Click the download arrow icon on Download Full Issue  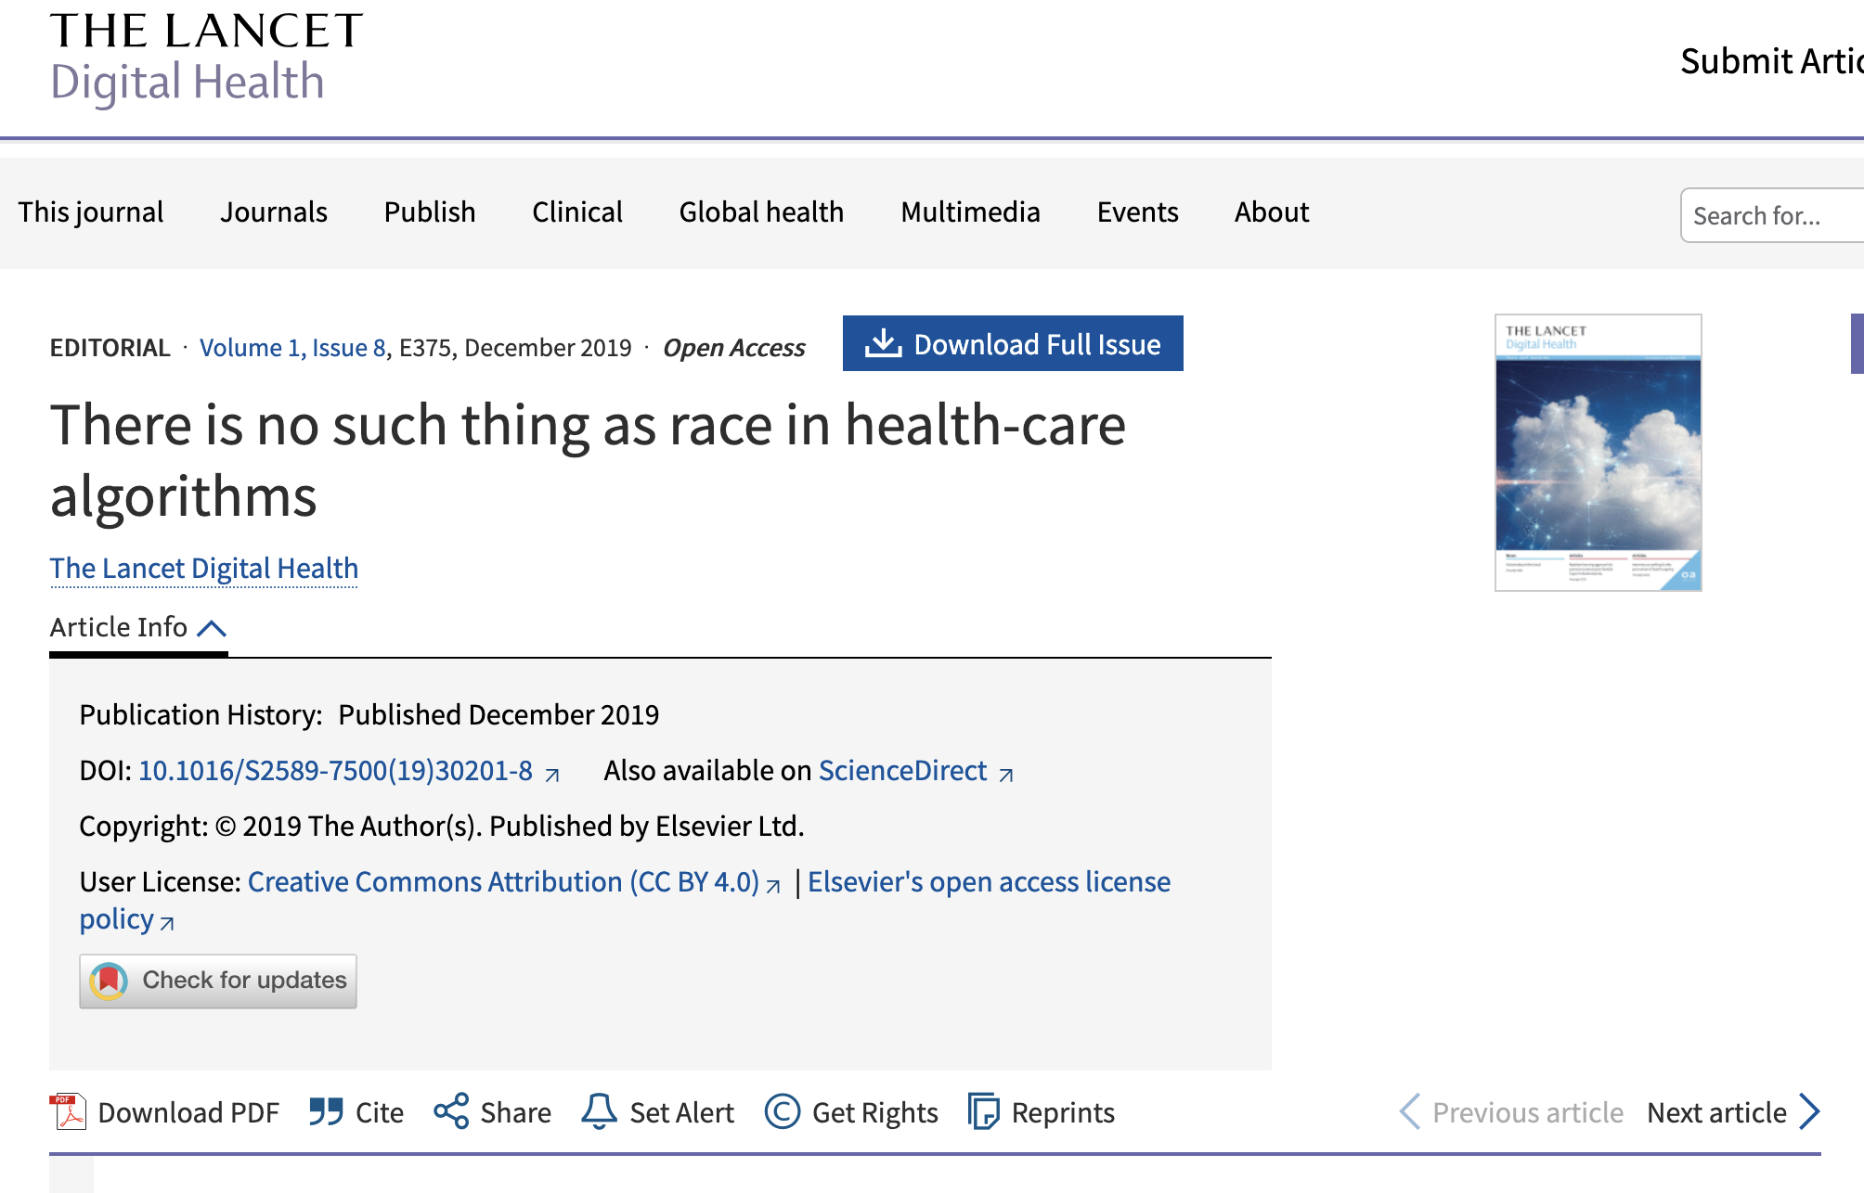point(883,343)
